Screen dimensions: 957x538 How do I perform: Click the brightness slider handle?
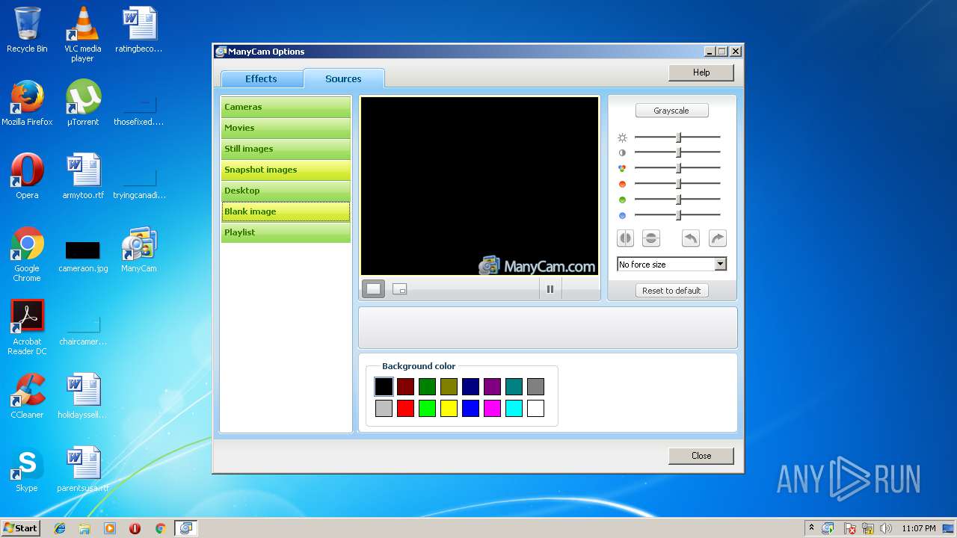679,137
